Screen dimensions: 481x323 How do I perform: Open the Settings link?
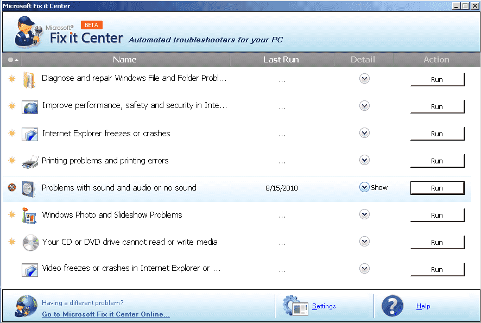(324, 306)
